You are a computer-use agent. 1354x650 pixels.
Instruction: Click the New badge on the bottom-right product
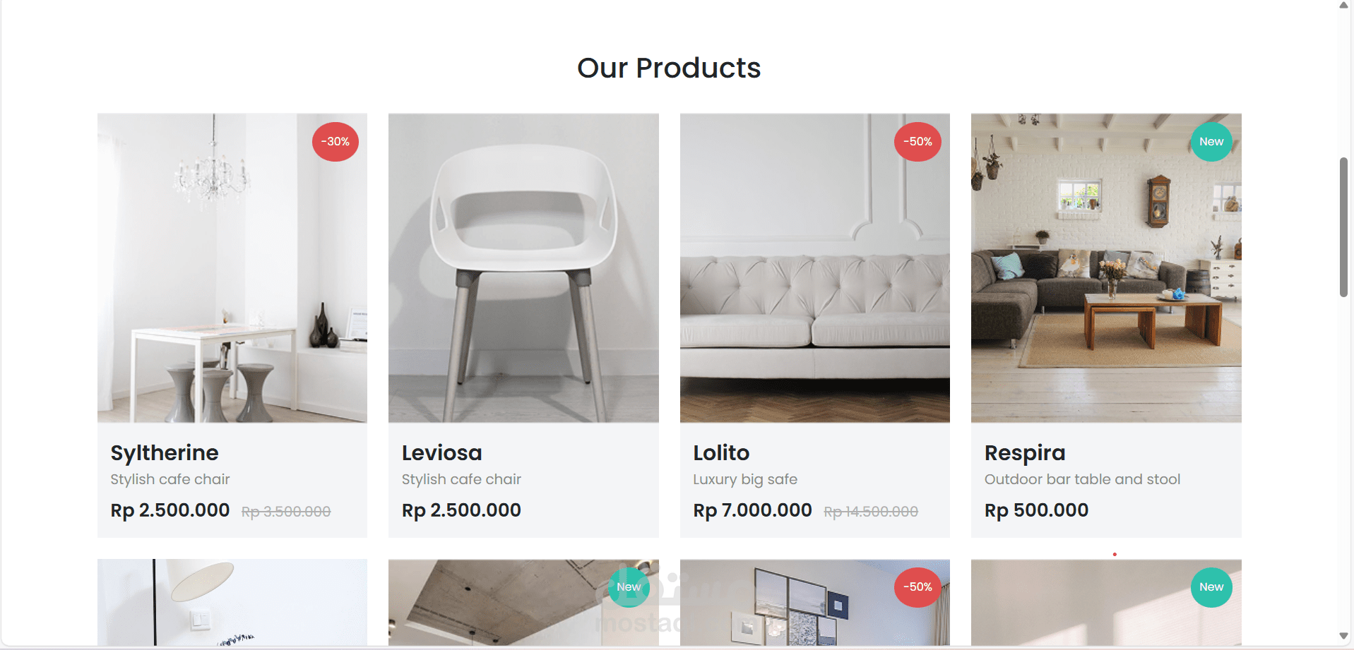[x=1211, y=587]
